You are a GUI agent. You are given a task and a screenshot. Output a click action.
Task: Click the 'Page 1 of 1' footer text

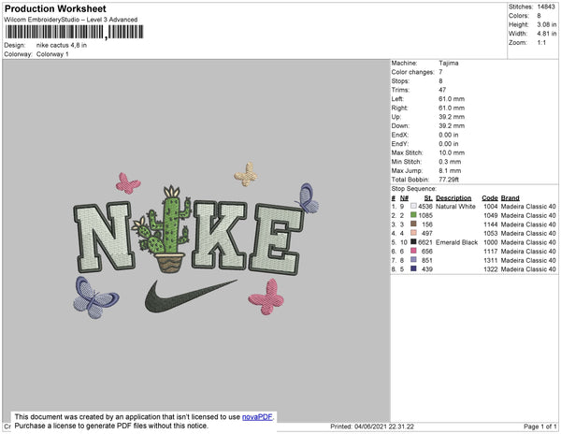click(x=540, y=427)
